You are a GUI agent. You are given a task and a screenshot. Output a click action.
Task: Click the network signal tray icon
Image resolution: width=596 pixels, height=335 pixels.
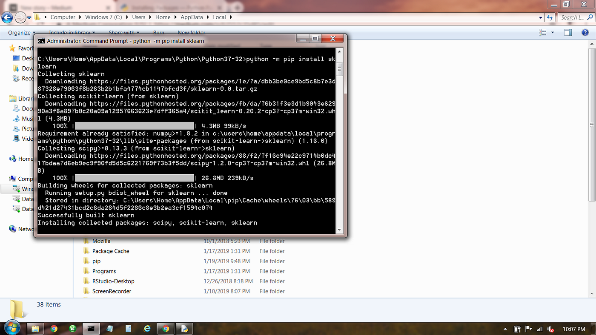tap(539, 329)
